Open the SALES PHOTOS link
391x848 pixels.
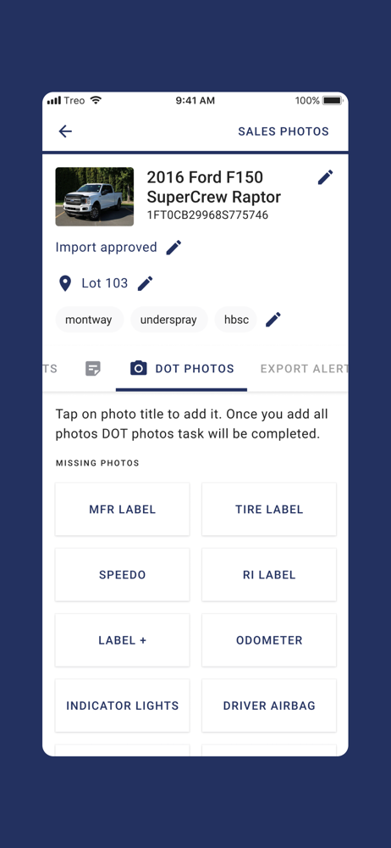pos(284,131)
